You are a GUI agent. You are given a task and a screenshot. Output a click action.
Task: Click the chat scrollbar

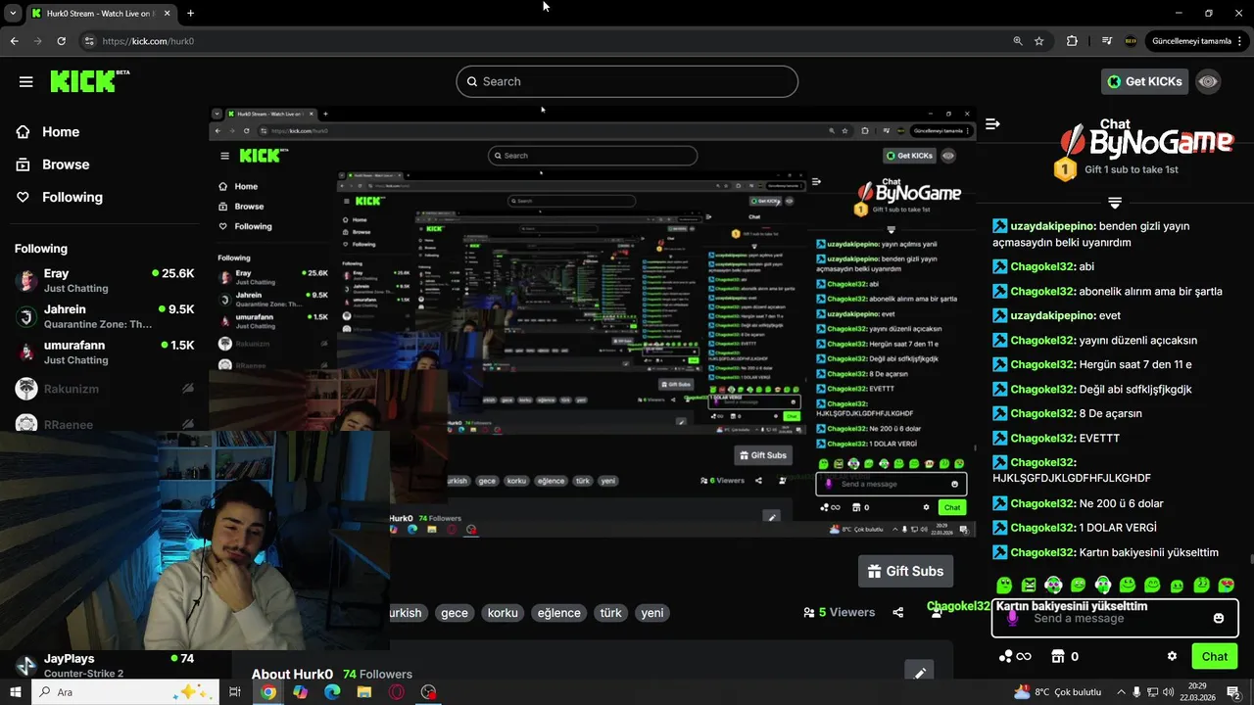1250,560
